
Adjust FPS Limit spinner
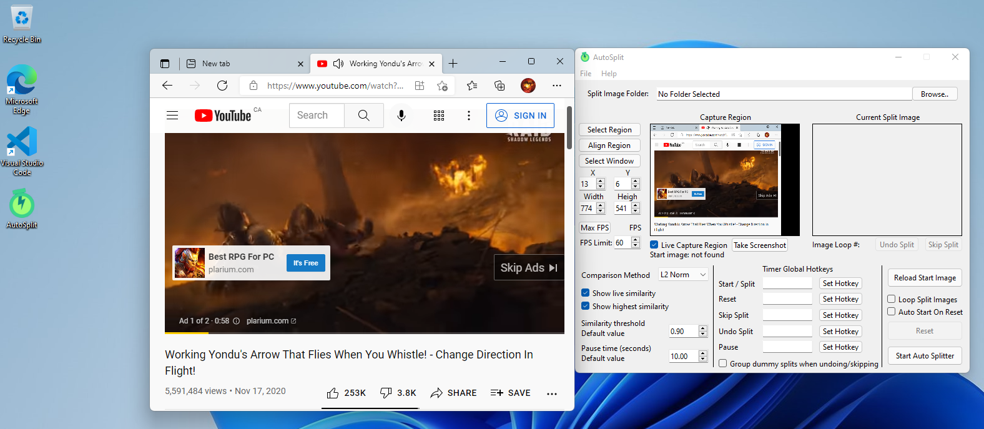636,242
